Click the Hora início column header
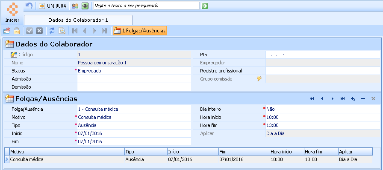Image resolution: width=383 pixels, height=170 pixels. pyautogui.click(x=287, y=152)
